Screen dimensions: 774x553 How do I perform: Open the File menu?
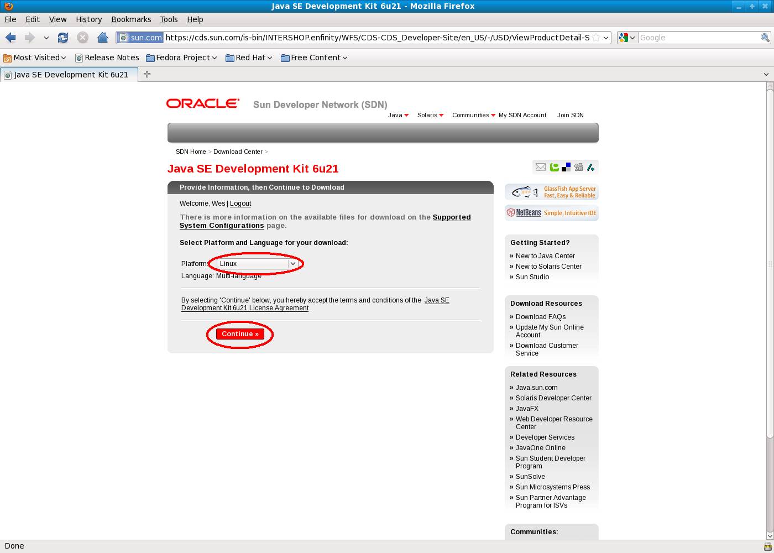11,19
